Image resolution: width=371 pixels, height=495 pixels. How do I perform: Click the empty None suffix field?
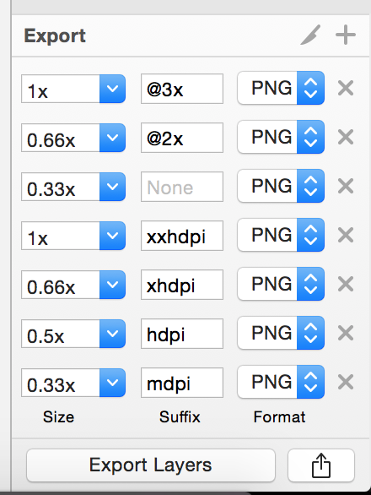(182, 187)
